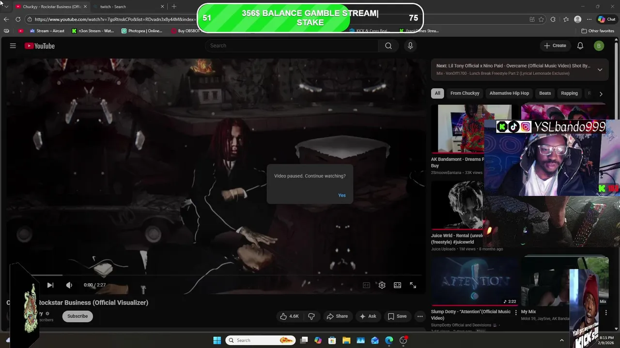Select the Alternative Hip Hop chip
The height and width of the screenshot is (348, 620).
click(509, 93)
